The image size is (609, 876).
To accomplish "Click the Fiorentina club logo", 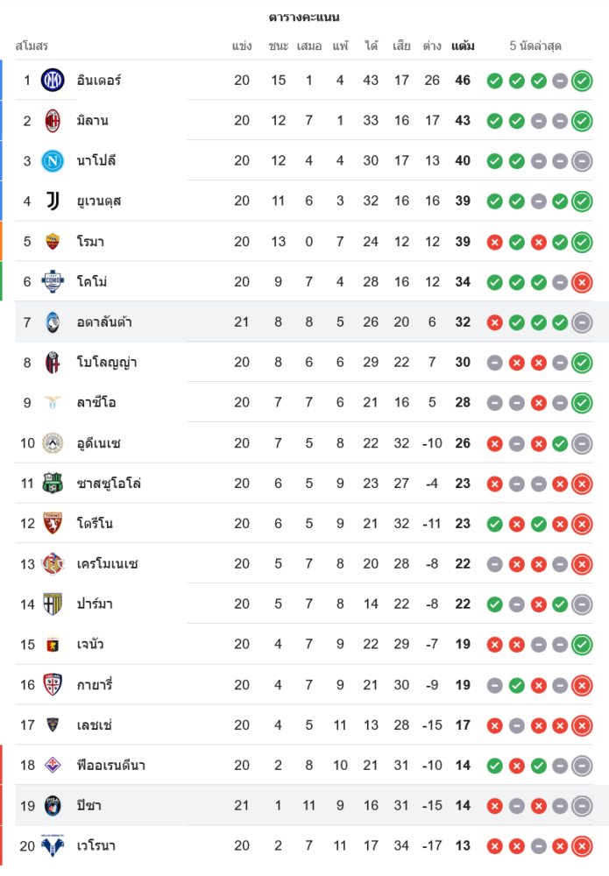I will [x=53, y=766].
